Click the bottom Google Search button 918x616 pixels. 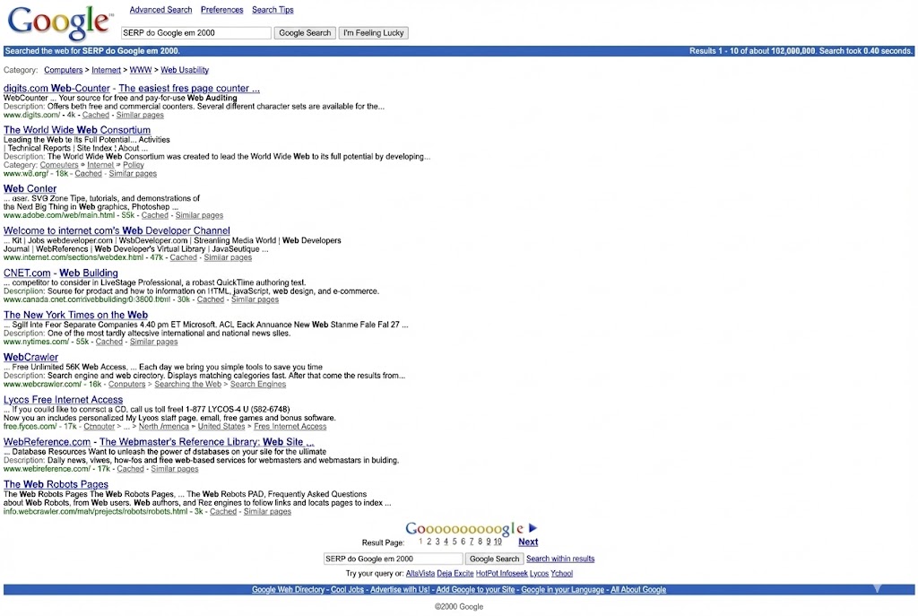pos(494,559)
